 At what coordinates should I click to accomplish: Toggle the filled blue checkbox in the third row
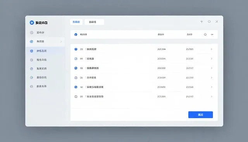76,68
